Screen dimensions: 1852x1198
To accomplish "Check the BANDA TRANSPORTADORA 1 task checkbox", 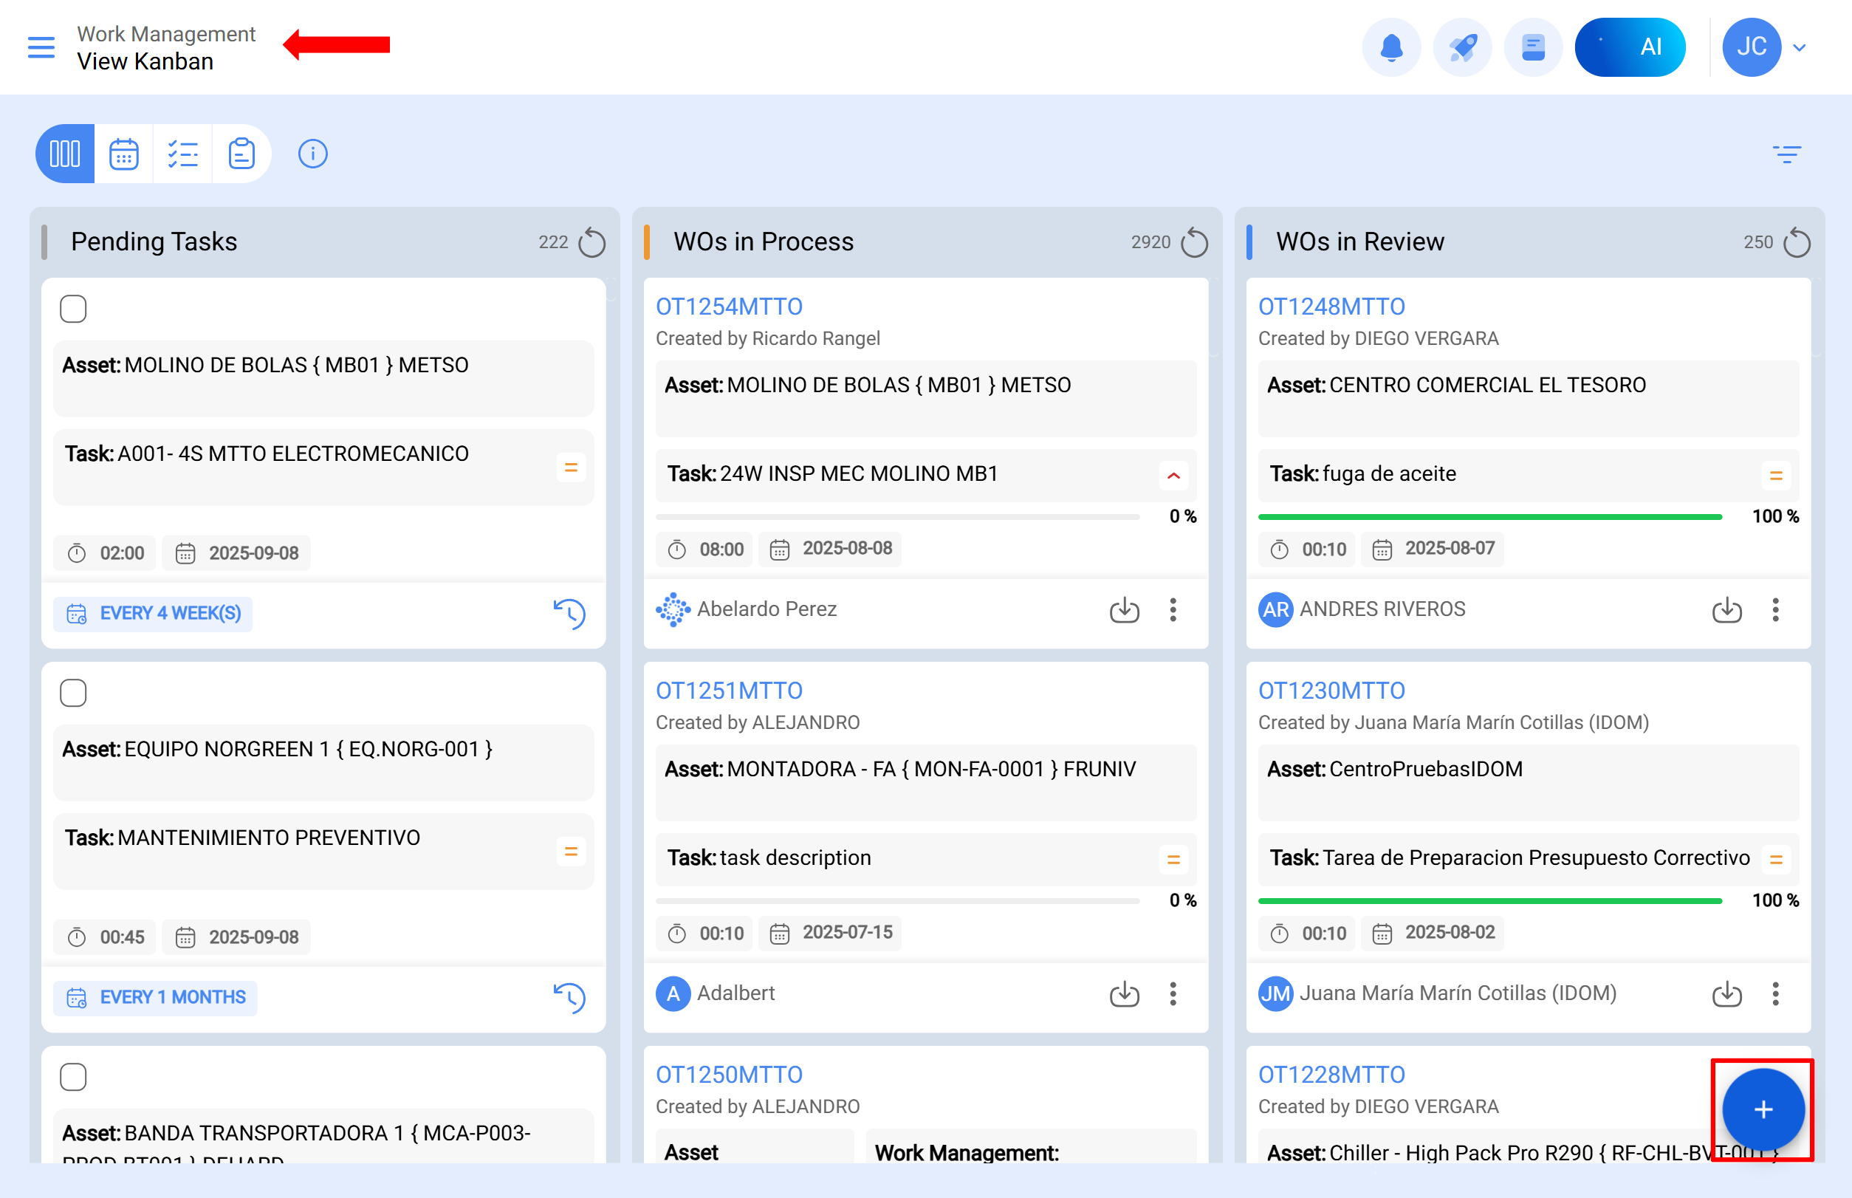I will [72, 1076].
